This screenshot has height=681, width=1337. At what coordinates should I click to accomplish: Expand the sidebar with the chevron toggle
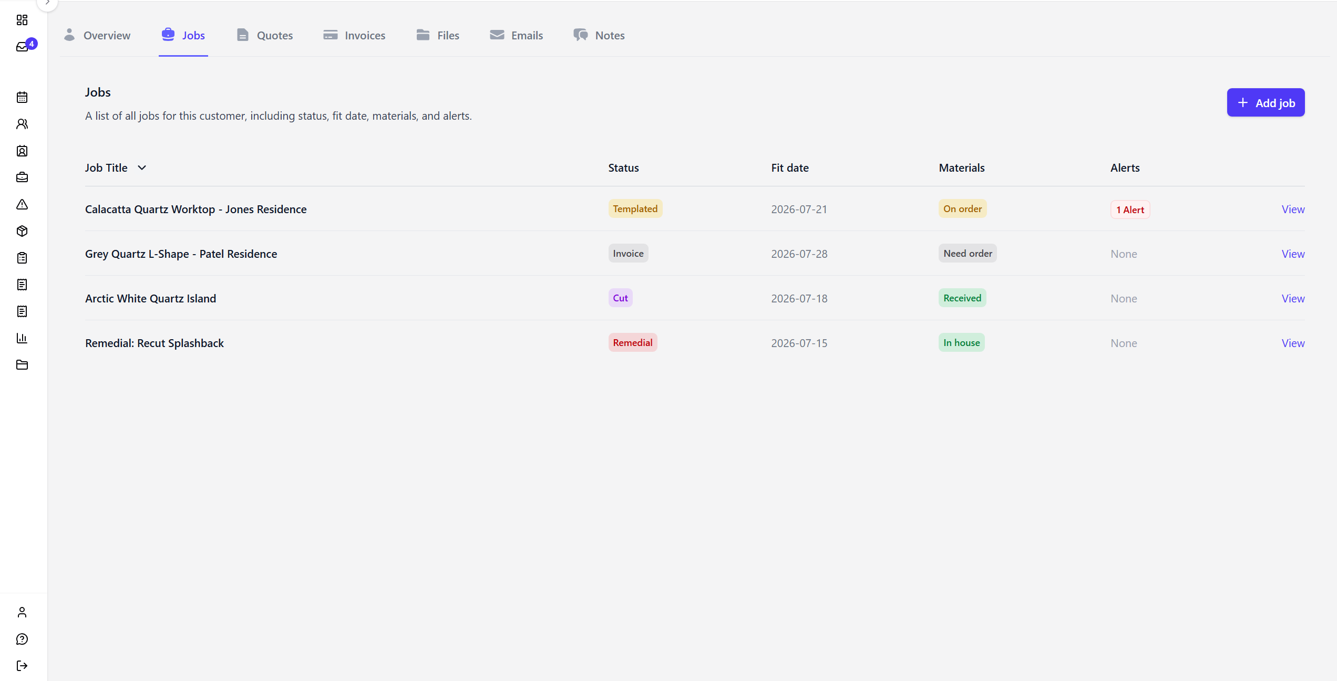pyautogui.click(x=47, y=3)
